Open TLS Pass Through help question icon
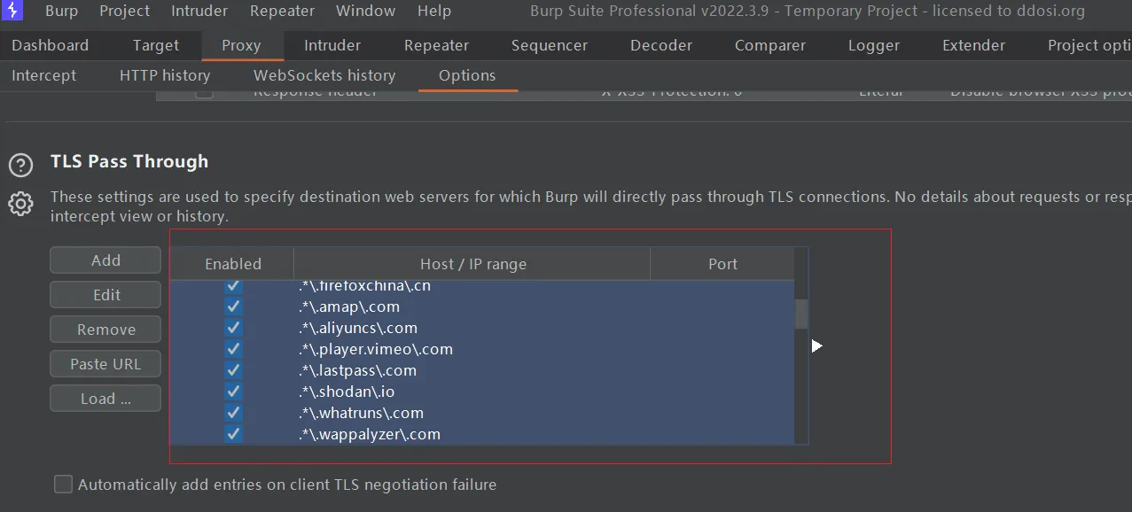Viewport: 1132px width, 512px height. pyautogui.click(x=20, y=165)
